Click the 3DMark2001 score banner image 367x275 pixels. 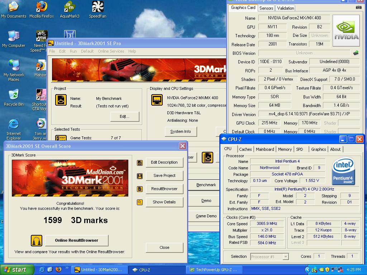[x=70, y=178]
